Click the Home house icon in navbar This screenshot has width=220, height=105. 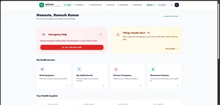(65, 5)
